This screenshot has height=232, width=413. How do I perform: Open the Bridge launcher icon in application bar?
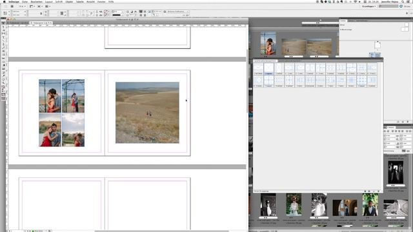click(12, 6)
